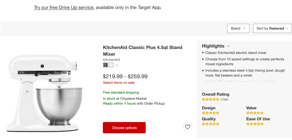The height and width of the screenshot is (140, 292).
Task: Click the Design rating stars
Action: point(210,113)
